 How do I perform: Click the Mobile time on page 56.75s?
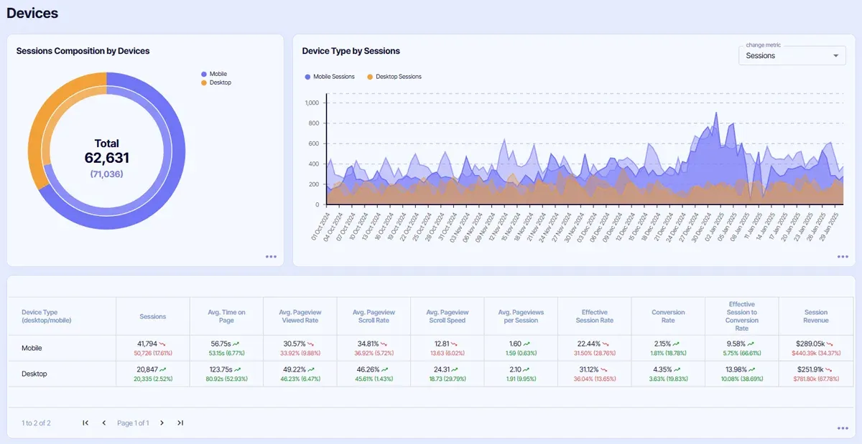[x=221, y=344]
